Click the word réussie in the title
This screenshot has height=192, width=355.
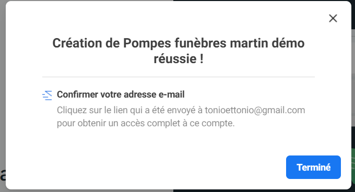175,59
